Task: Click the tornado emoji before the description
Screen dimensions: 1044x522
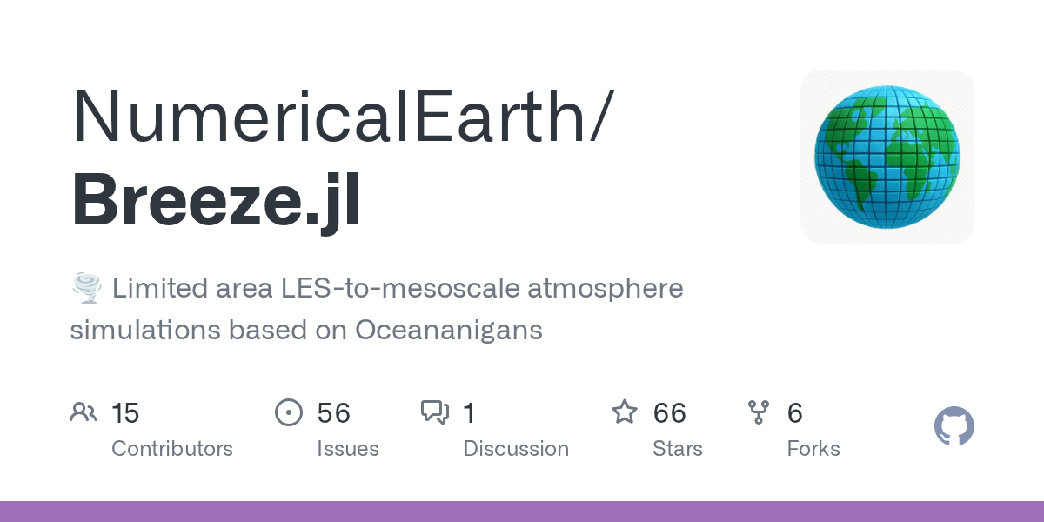Action: point(85,288)
